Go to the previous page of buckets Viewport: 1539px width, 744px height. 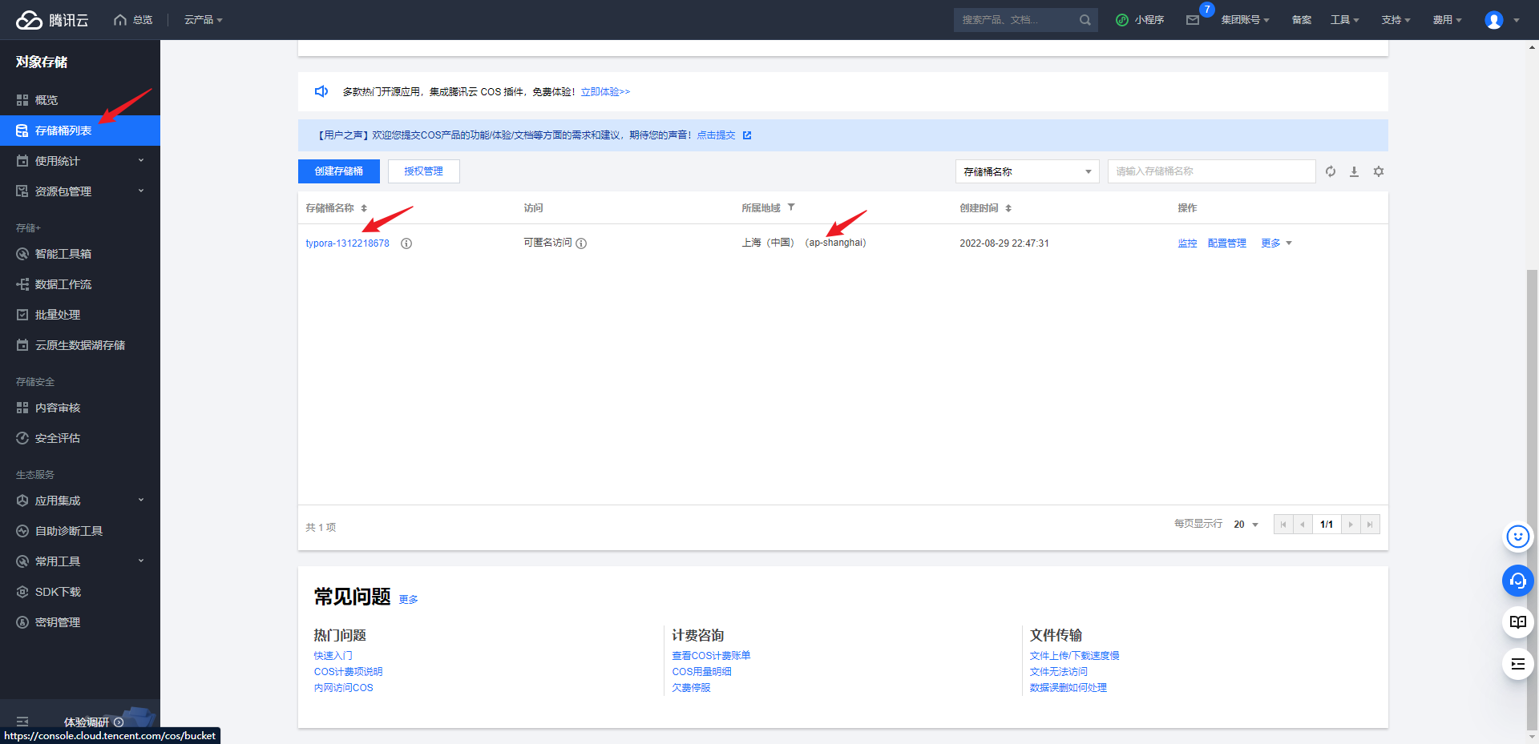[x=1303, y=525]
